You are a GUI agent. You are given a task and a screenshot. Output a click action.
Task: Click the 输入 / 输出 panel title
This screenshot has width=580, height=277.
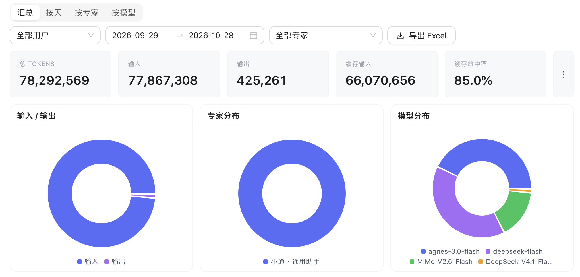pos(36,116)
